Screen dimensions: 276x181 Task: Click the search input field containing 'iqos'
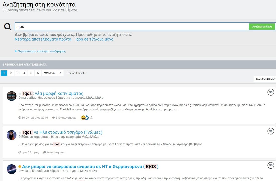(131, 27)
